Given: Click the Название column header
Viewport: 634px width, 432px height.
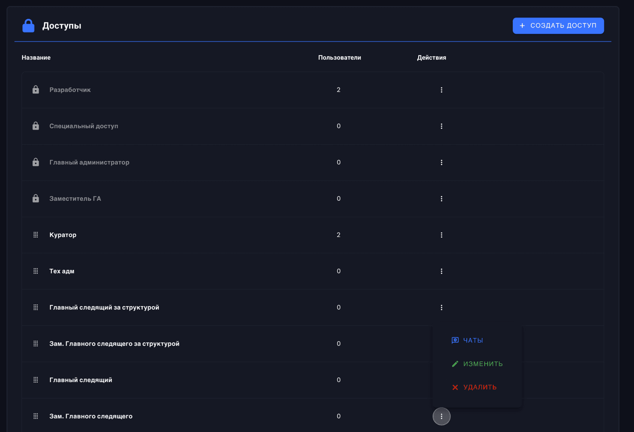Looking at the screenshot, I should click(36, 58).
